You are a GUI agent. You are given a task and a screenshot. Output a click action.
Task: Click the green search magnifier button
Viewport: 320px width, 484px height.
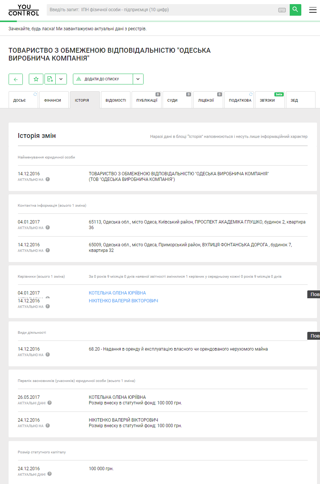295,10
